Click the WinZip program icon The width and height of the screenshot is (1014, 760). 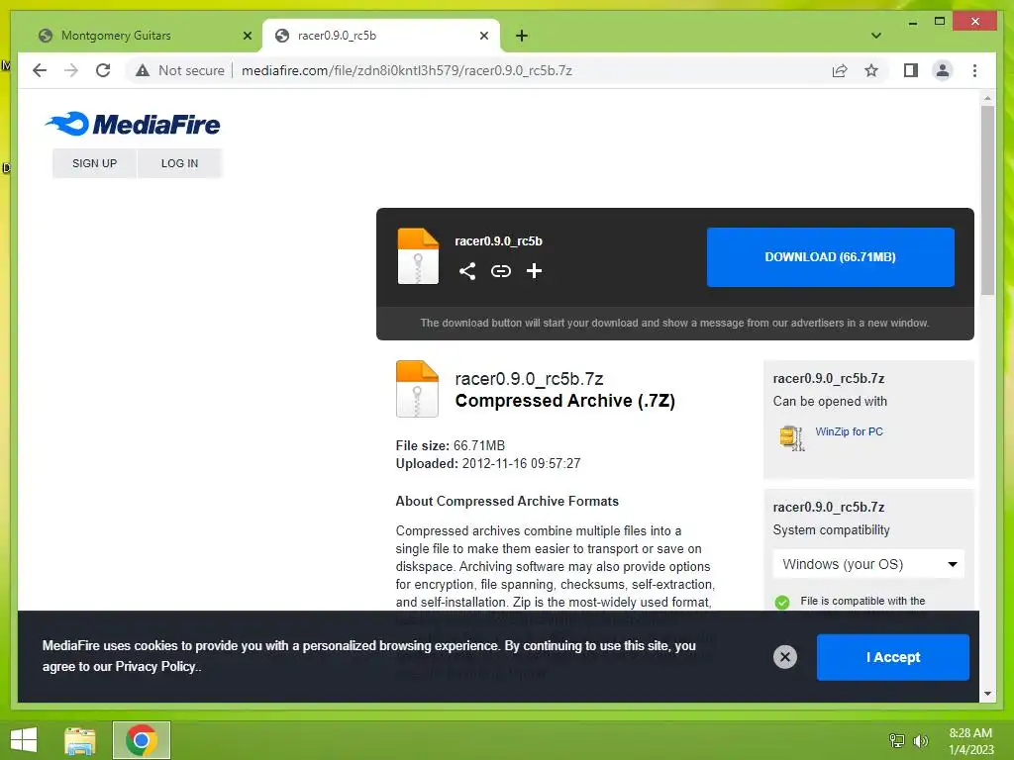click(x=792, y=437)
